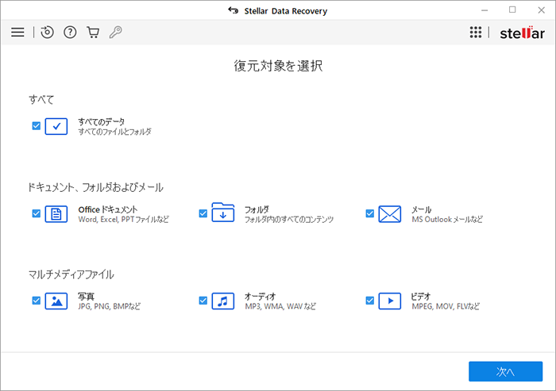Image resolution: width=556 pixels, height=391 pixels.
Task: Uncheck the ビデオ checkbox
Action: click(x=369, y=301)
